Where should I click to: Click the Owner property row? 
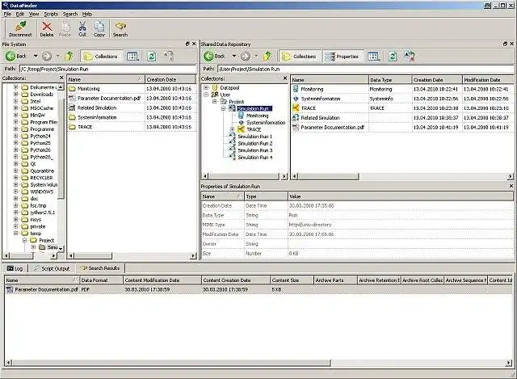click(x=357, y=244)
